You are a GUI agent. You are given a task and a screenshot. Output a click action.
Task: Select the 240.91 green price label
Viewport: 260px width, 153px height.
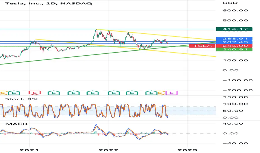[x=234, y=50]
